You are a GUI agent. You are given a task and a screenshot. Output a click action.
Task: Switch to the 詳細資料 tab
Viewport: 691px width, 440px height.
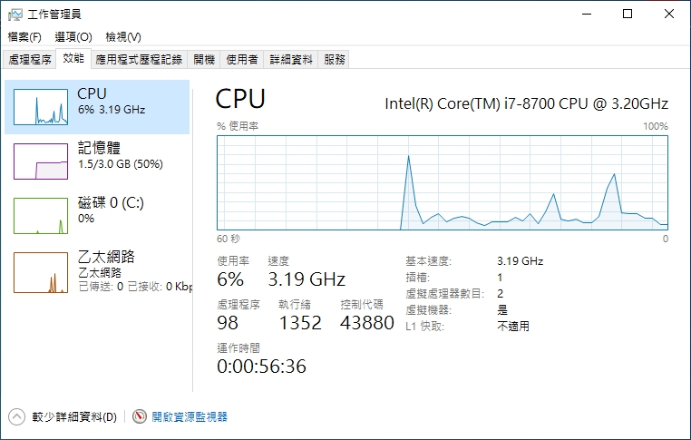click(x=292, y=59)
